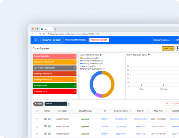Open the Filters button
The image size is (179, 138).
click(x=38, y=104)
